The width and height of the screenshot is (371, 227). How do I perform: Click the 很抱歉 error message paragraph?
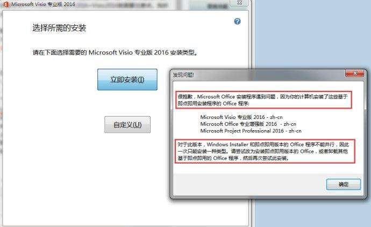[x=263, y=100]
